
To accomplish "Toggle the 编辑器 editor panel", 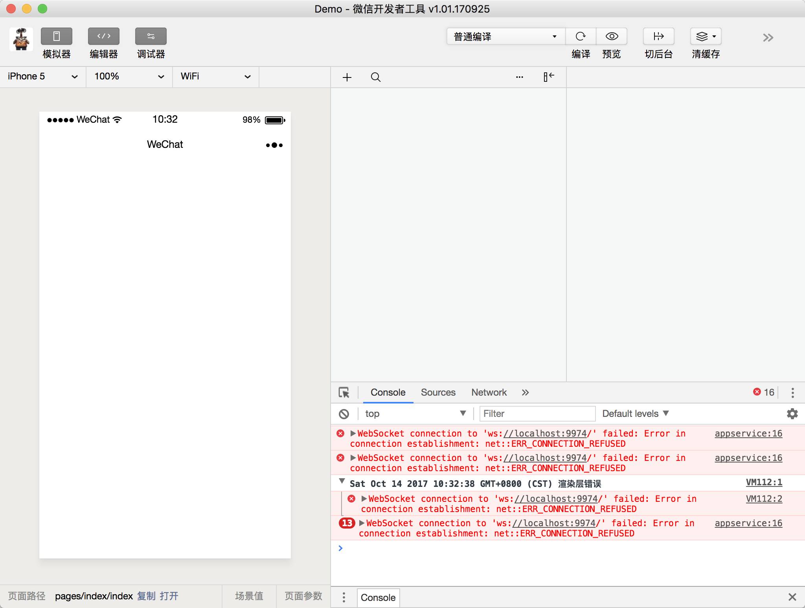I will [x=103, y=37].
